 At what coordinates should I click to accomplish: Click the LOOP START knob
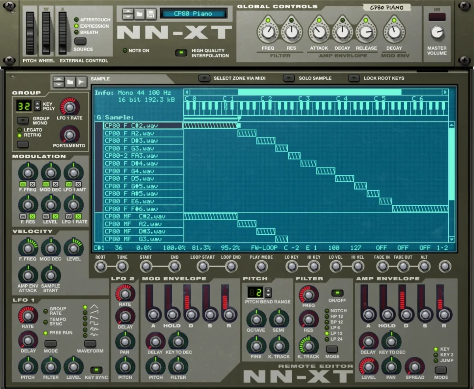pos(203,267)
